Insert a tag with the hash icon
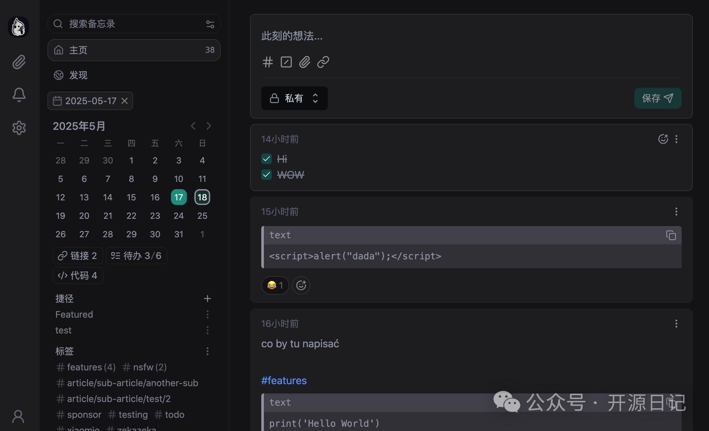Screen dimensions: 709x431 click(268, 62)
